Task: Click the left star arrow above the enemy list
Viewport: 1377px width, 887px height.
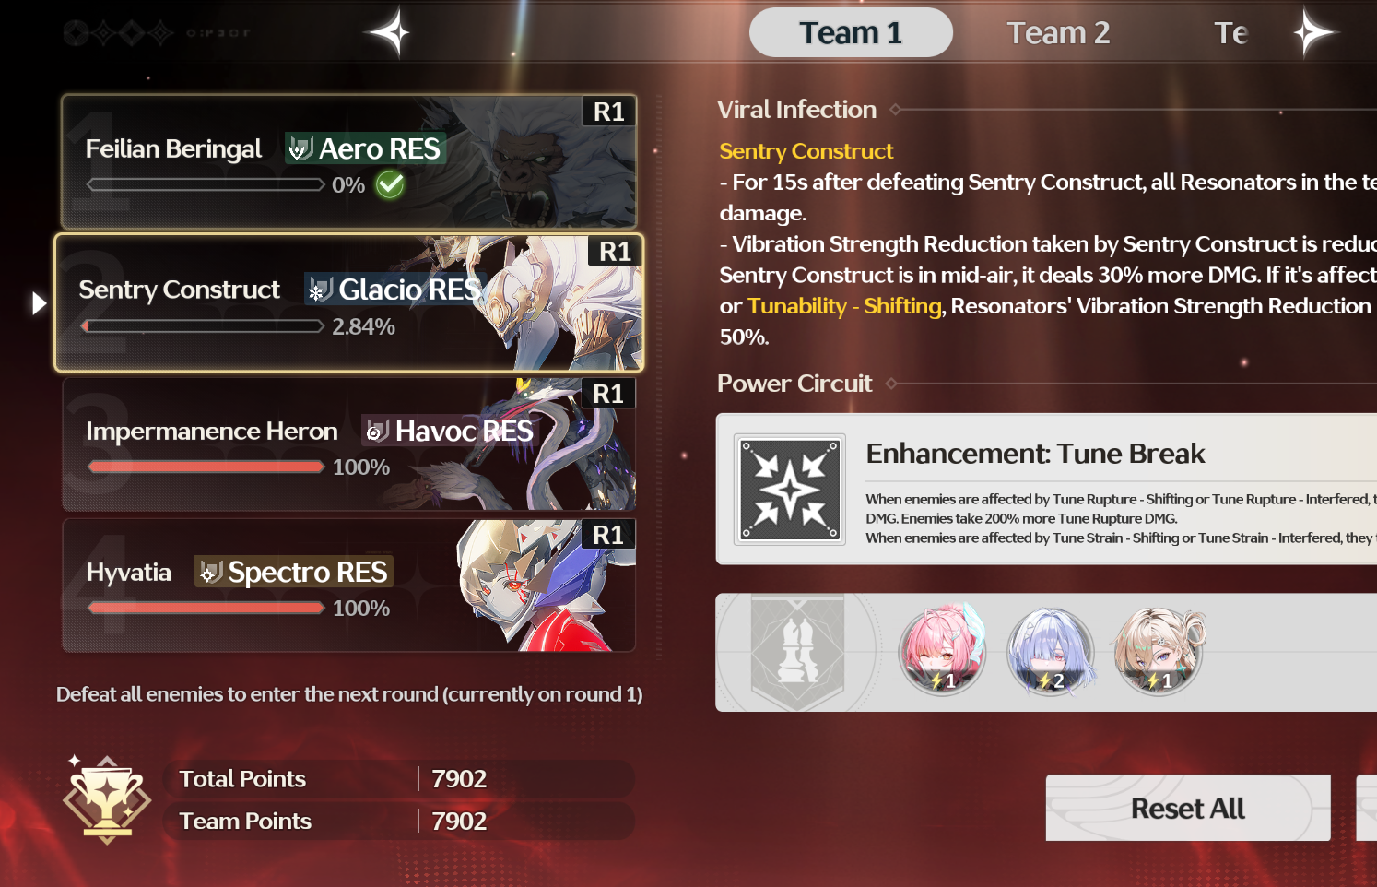Action: click(388, 33)
